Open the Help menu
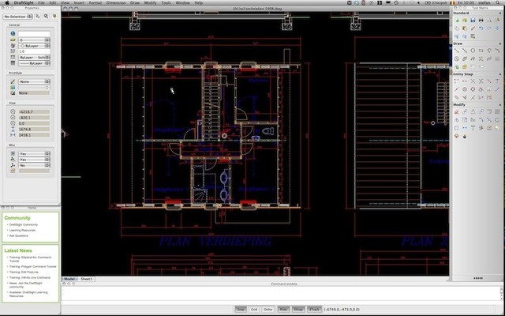This screenshot has width=505, height=316. tap(199, 2)
